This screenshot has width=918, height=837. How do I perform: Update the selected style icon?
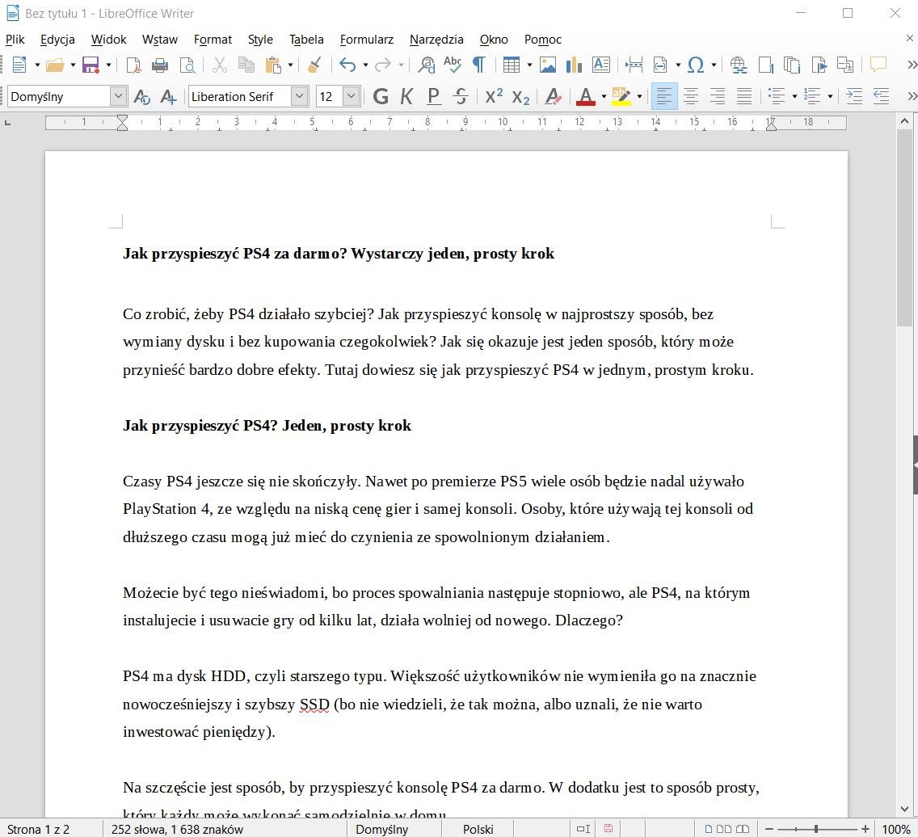[x=141, y=97]
